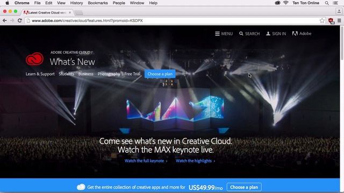Click Watch the full keynote link

[146, 161]
